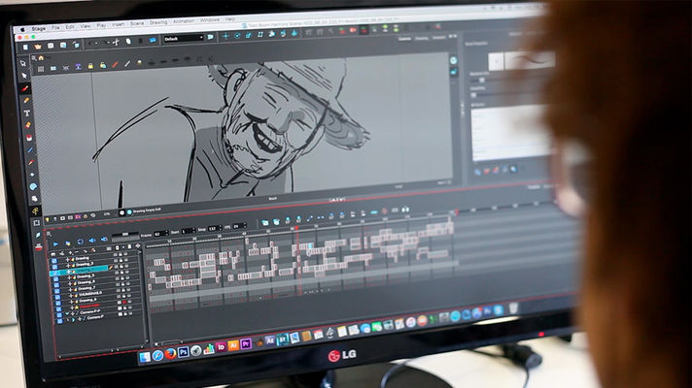Screen dimensions: 692x388
Task: Open Finder in the dock
Action: pos(145,357)
